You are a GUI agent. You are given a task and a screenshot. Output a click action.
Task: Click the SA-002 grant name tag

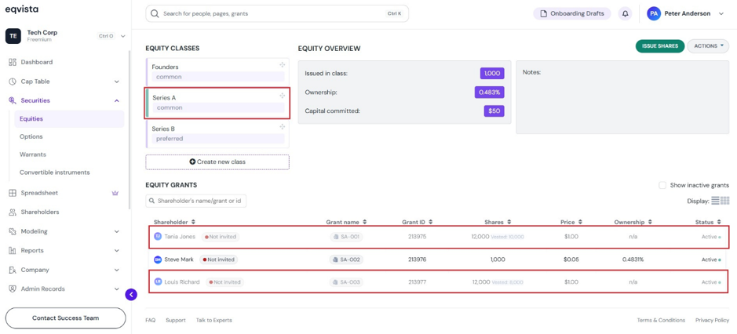(346, 260)
